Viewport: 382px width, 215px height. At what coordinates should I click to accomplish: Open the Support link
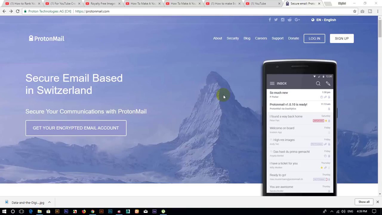coord(278,38)
